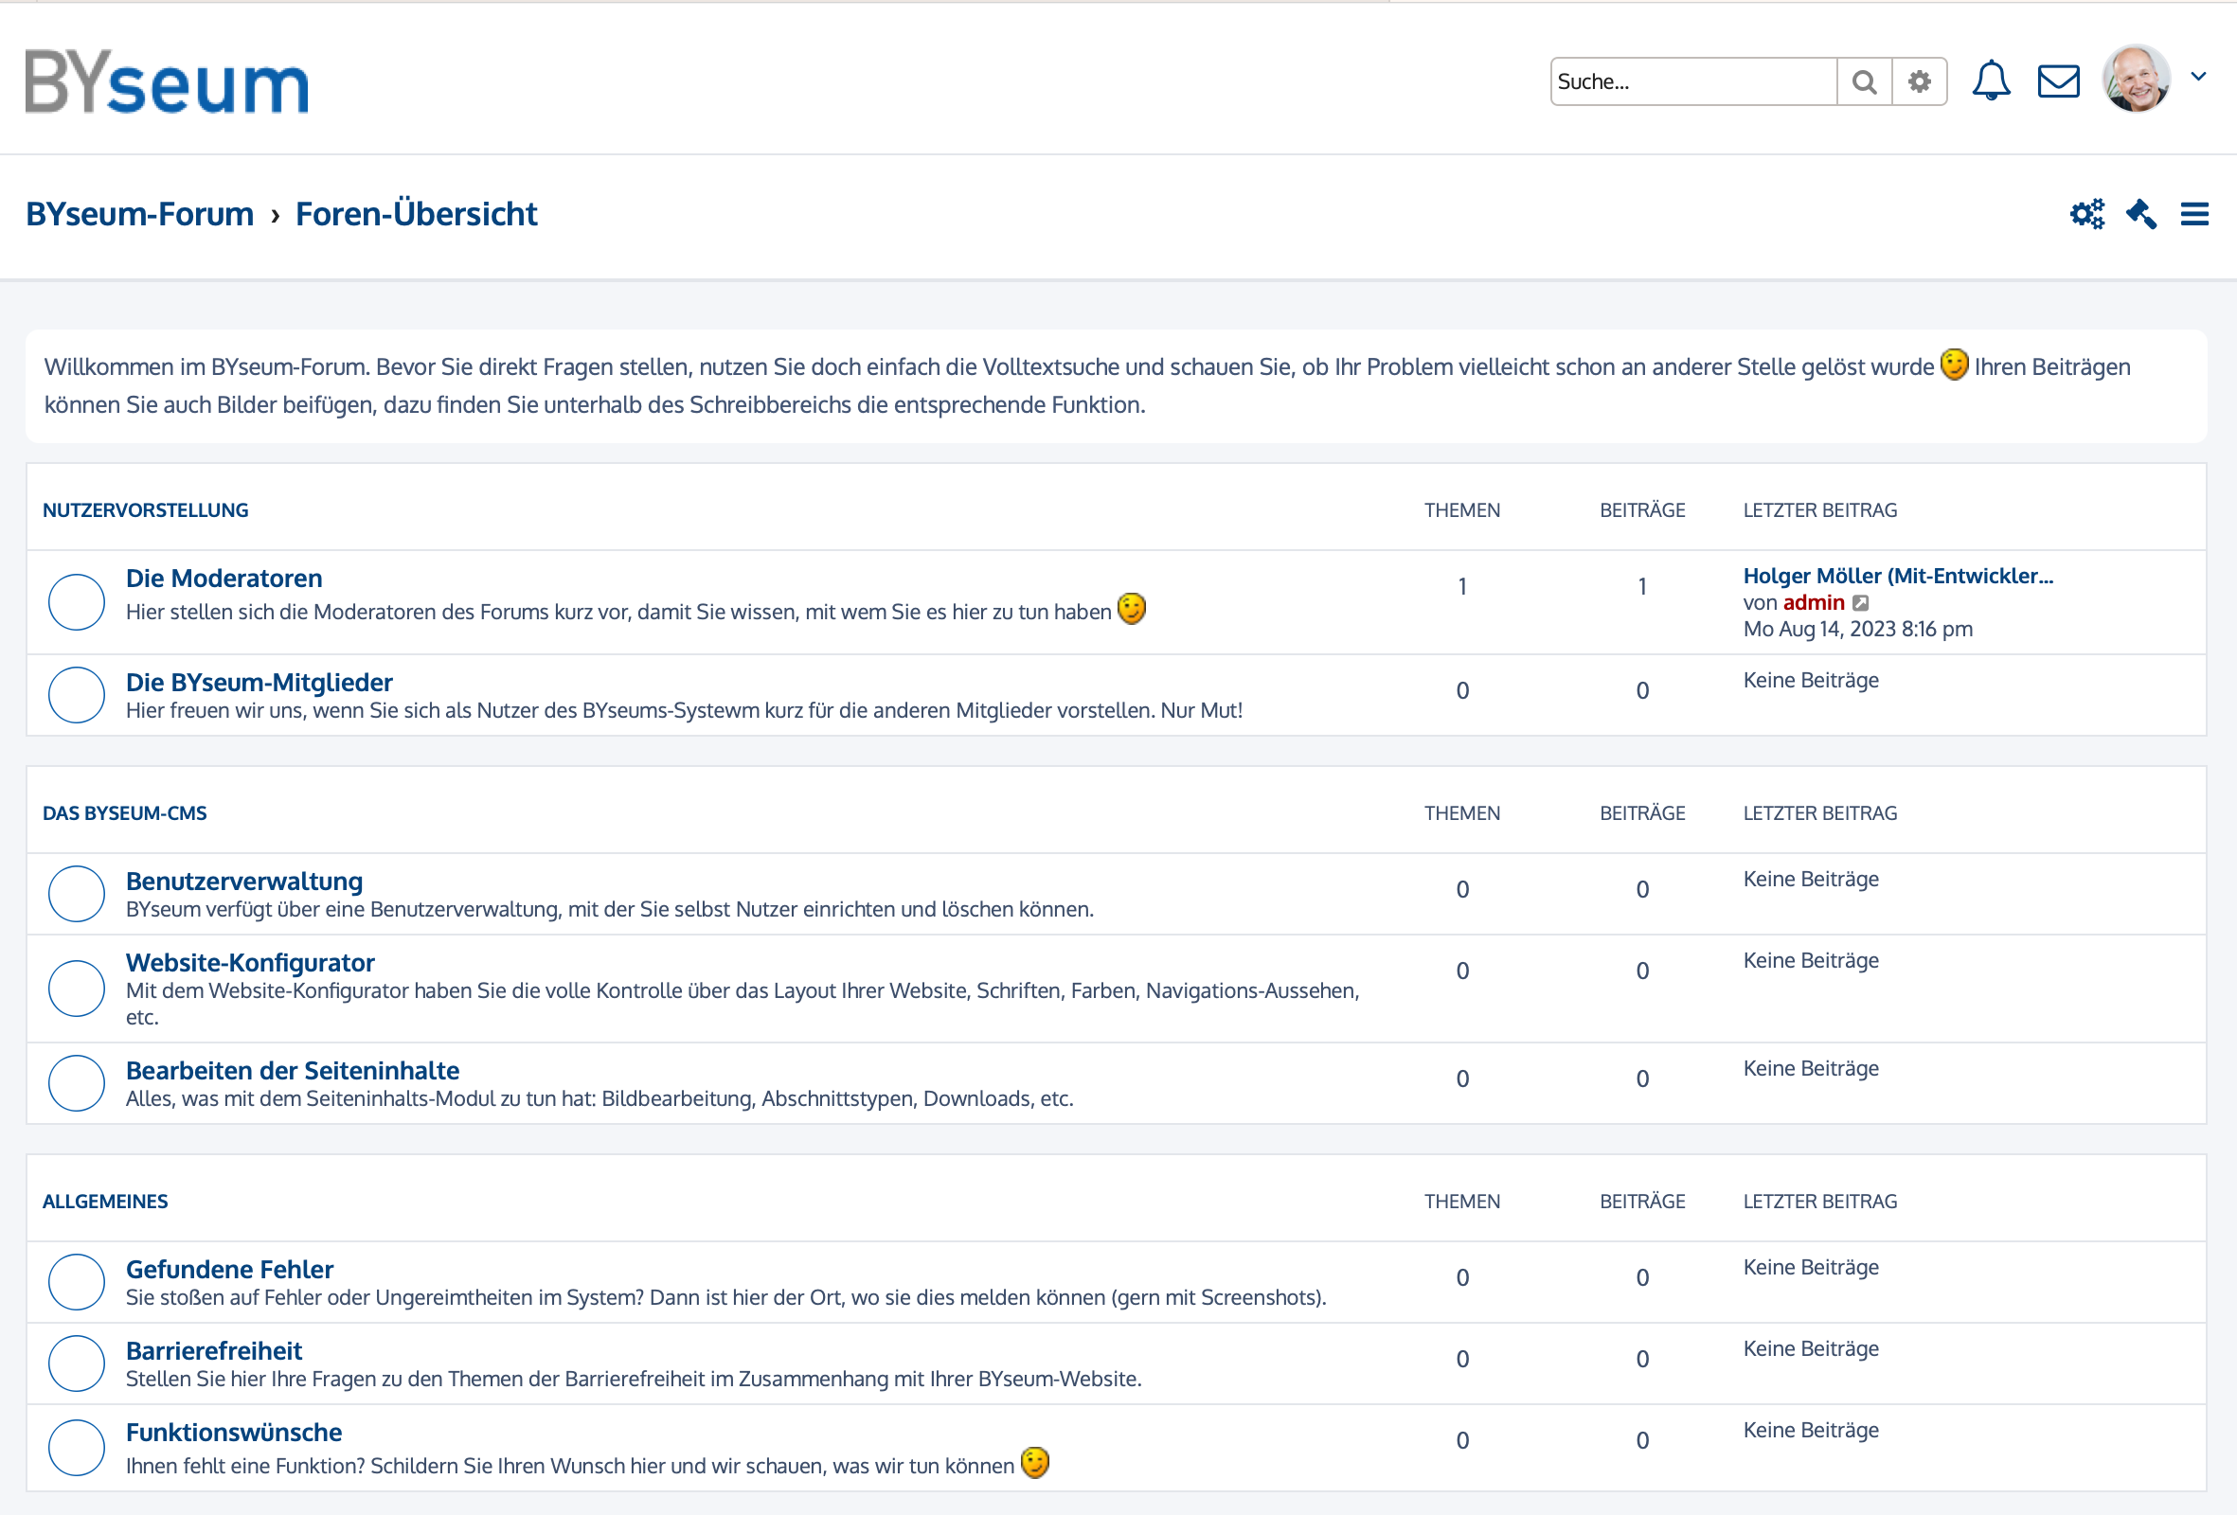
Task: Click the search magnifier button
Action: click(x=1864, y=81)
